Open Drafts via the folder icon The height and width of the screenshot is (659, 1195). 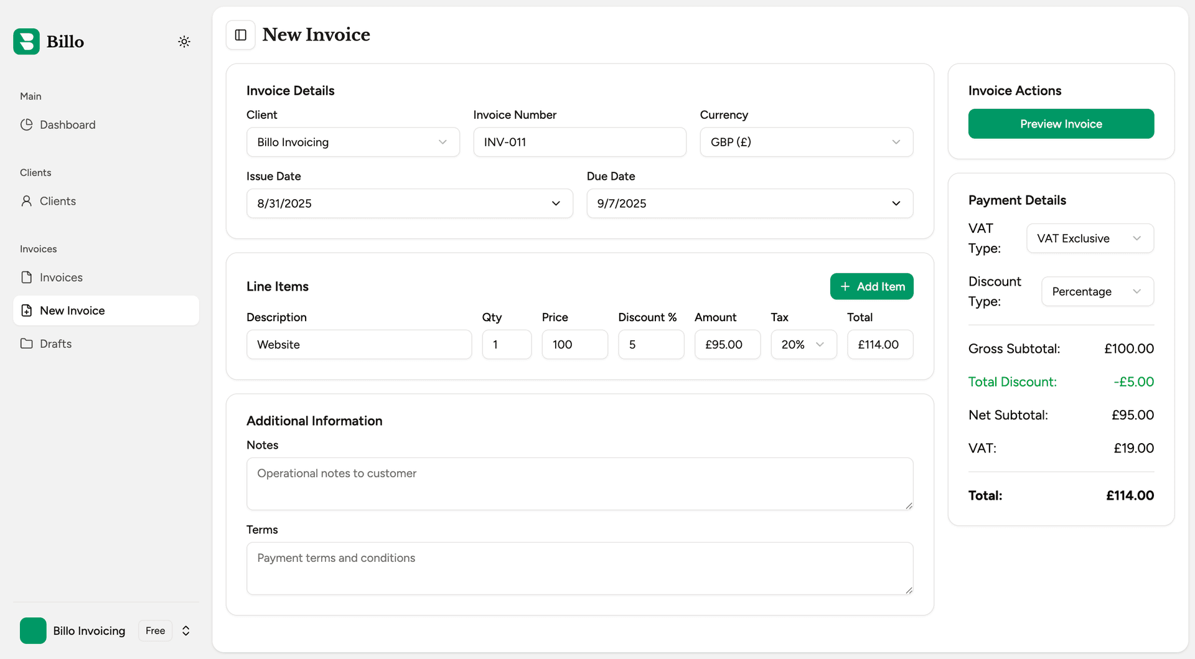point(26,343)
